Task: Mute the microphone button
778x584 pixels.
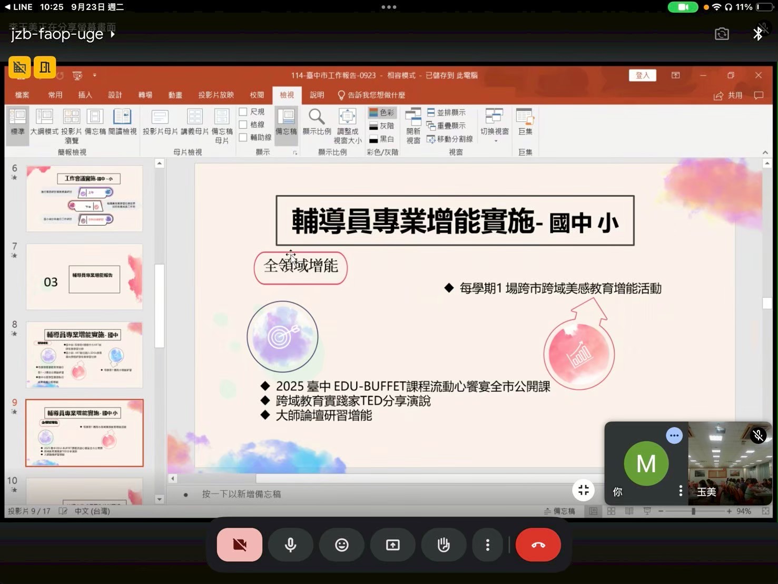Action: coord(290,544)
